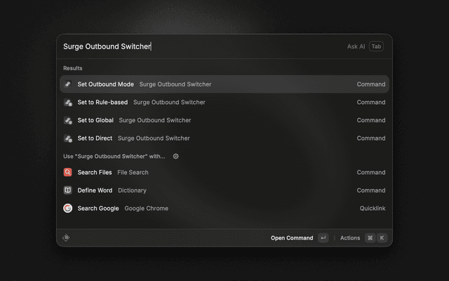
Task: Click the Set to Global icon
Action: (x=68, y=120)
